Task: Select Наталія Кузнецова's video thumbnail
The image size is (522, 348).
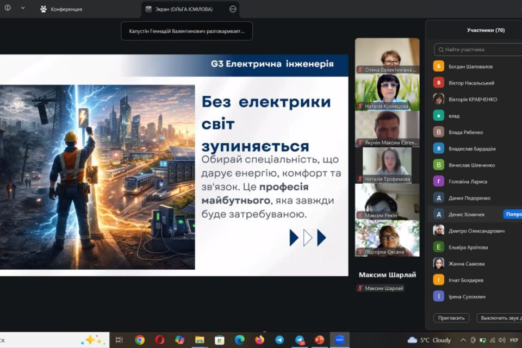Action: (x=387, y=92)
